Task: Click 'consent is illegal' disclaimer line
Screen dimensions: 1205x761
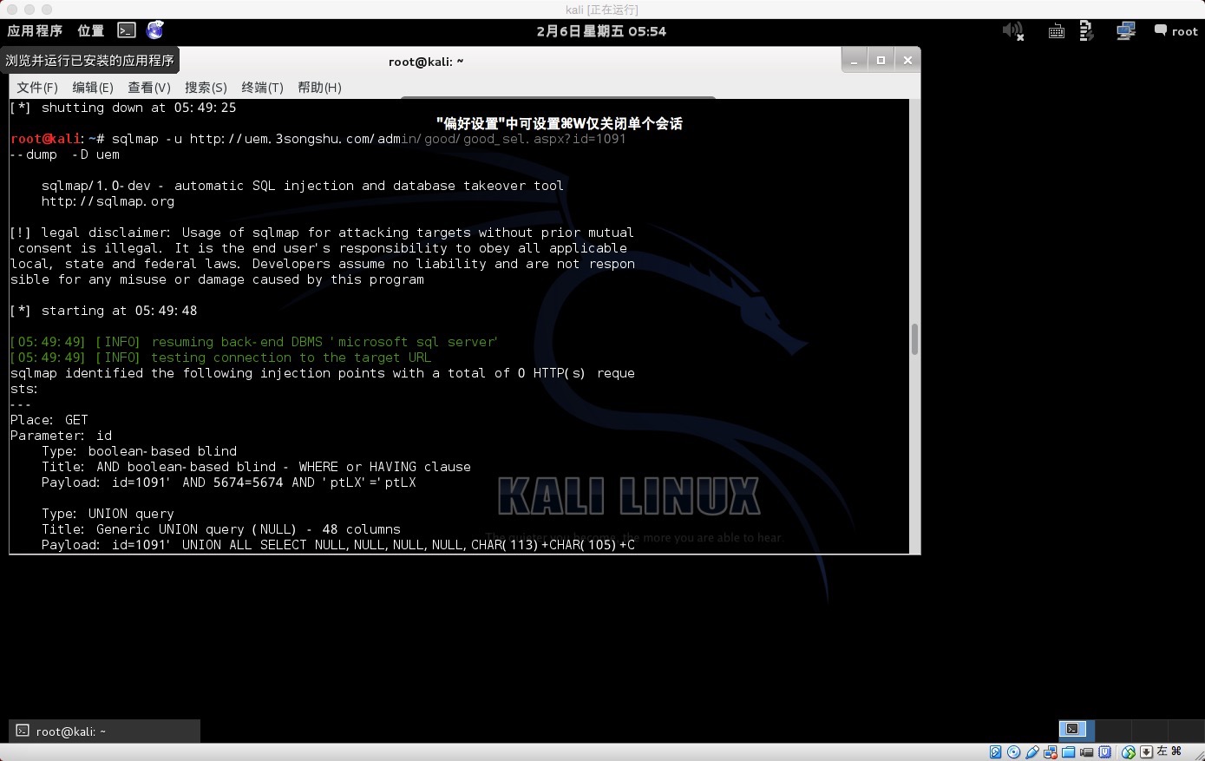Action: 322,248
